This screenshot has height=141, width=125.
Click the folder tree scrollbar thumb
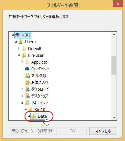click(114, 65)
